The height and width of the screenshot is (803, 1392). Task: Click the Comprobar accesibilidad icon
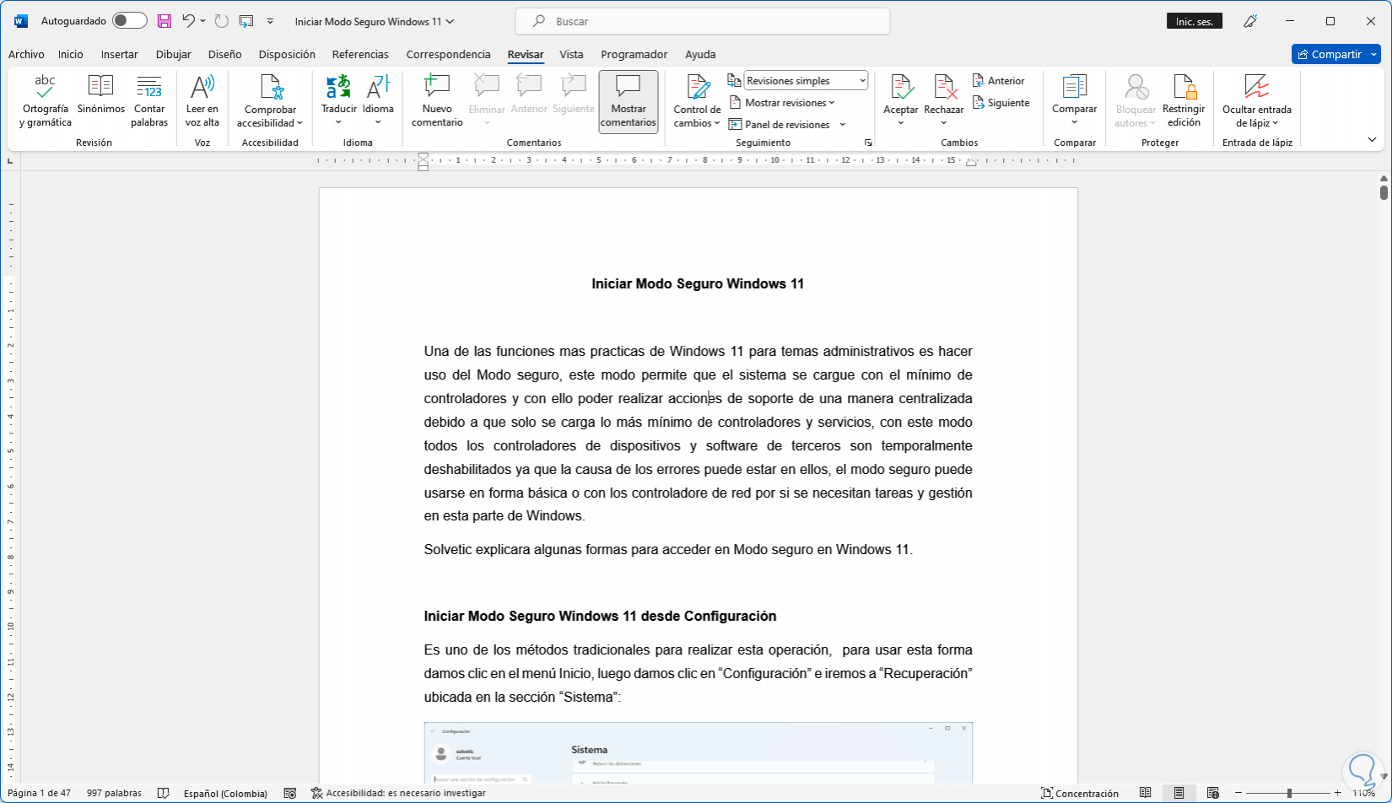pyautogui.click(x=270, y=86)
